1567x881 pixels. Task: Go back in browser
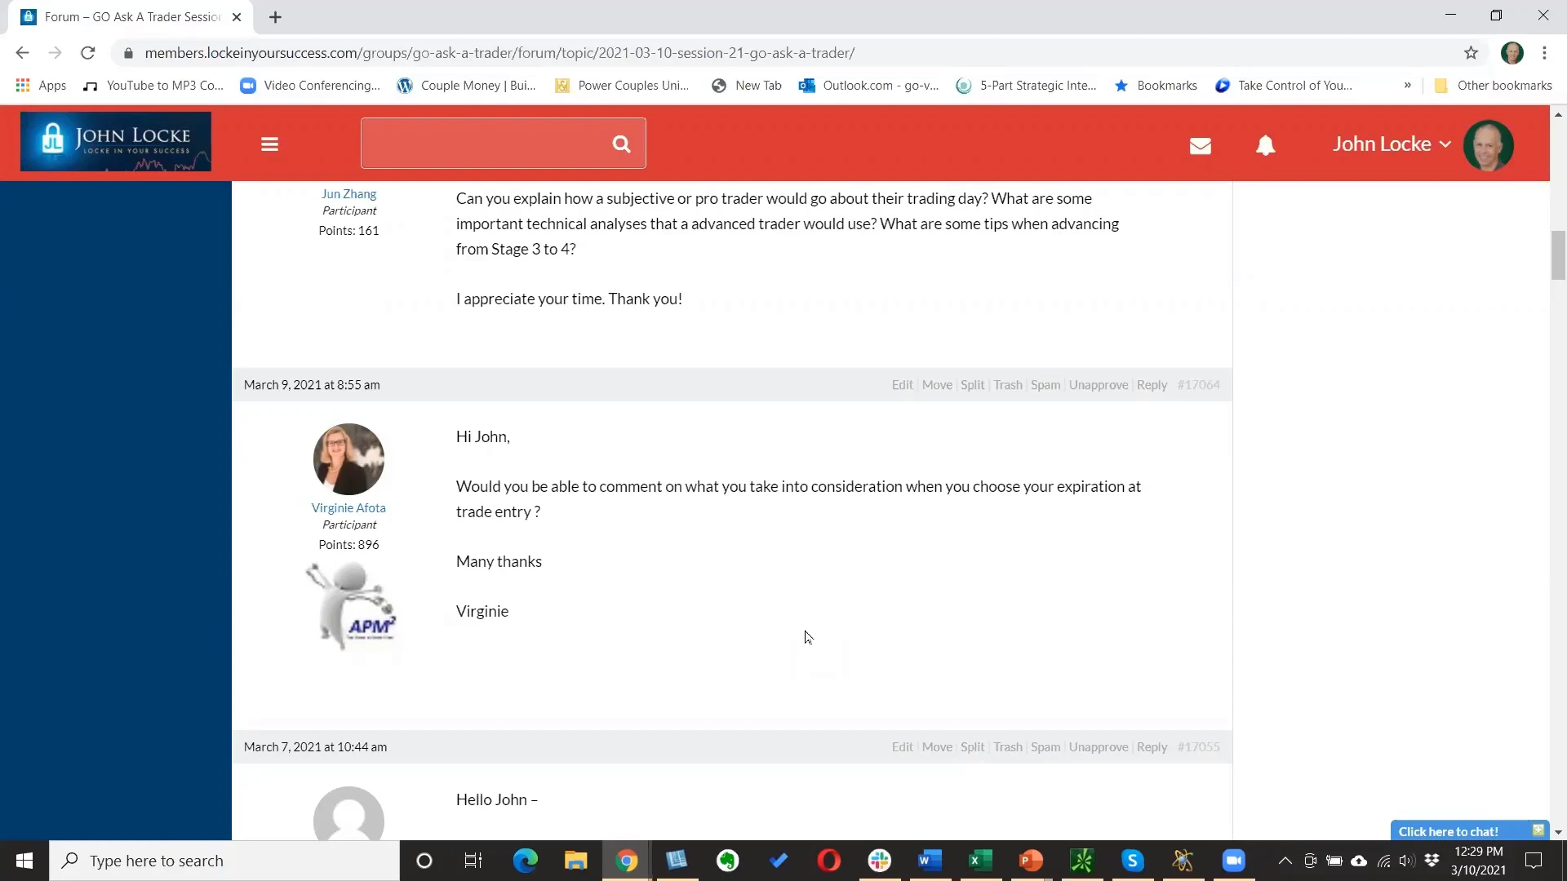click(22, 53)
